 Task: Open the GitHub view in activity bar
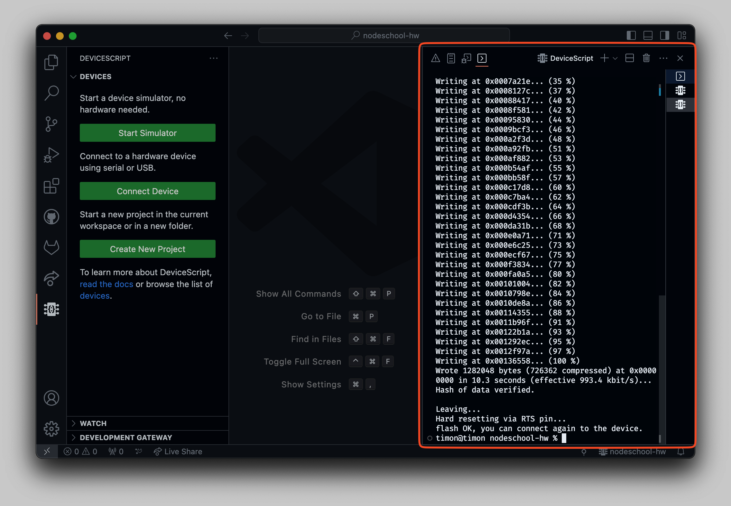(x=51, y=217)
